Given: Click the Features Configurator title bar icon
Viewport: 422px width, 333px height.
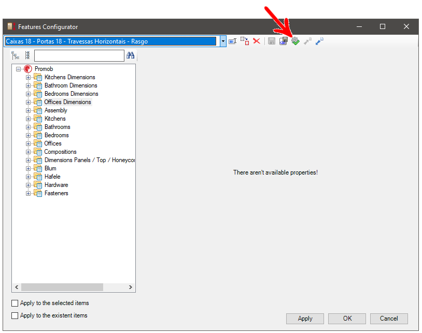Looking at the screenshot, I should (11, 26).
